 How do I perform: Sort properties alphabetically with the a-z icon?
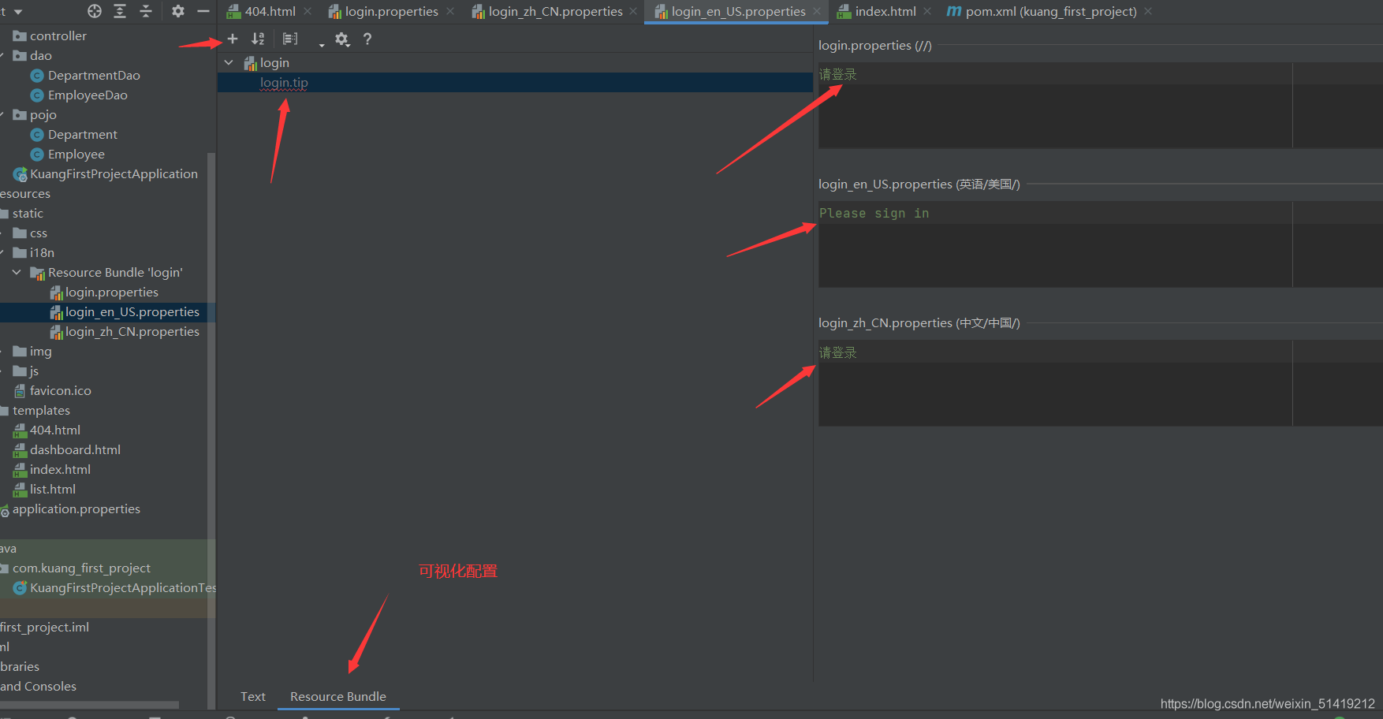[x=258, y=39]
